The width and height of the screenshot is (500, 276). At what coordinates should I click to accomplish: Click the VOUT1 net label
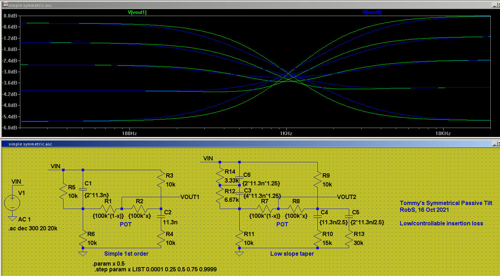[x=190, y=197]
